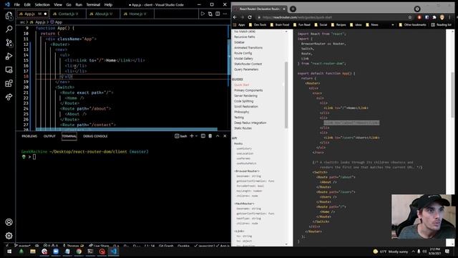
Task: Open the Terminal menu
Action: 93,5
